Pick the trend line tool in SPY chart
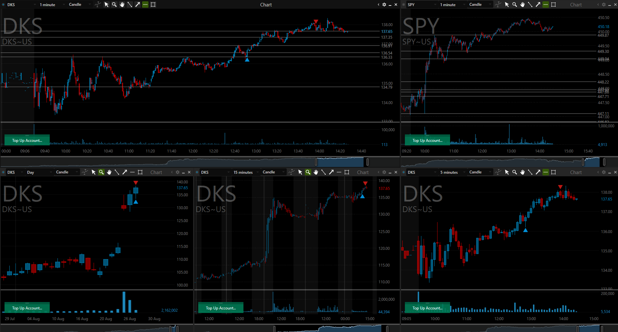Screen dimensions: 618x332 coord(530,5)
